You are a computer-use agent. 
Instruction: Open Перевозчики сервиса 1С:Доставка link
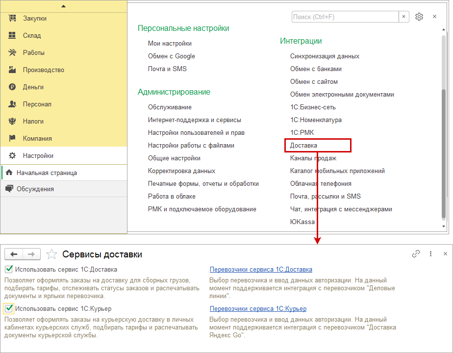pos(261,269)
